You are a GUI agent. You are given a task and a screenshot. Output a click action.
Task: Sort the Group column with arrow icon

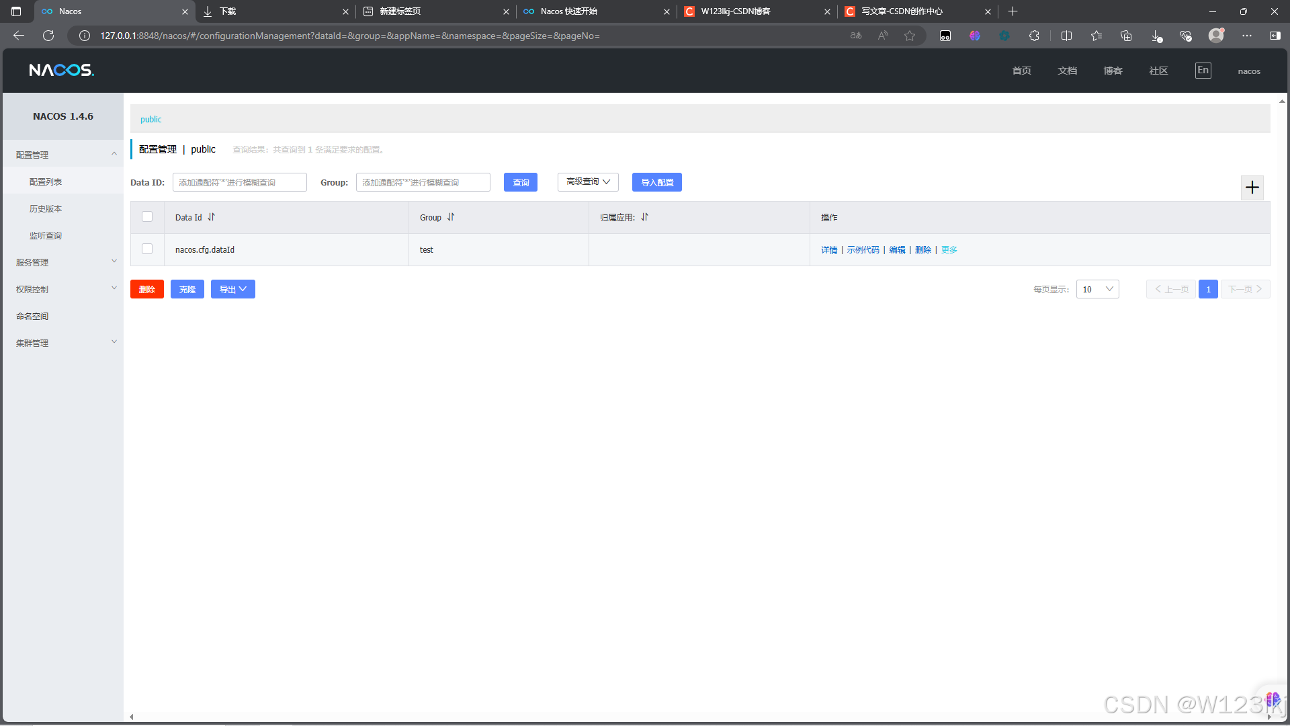point(451,217)
